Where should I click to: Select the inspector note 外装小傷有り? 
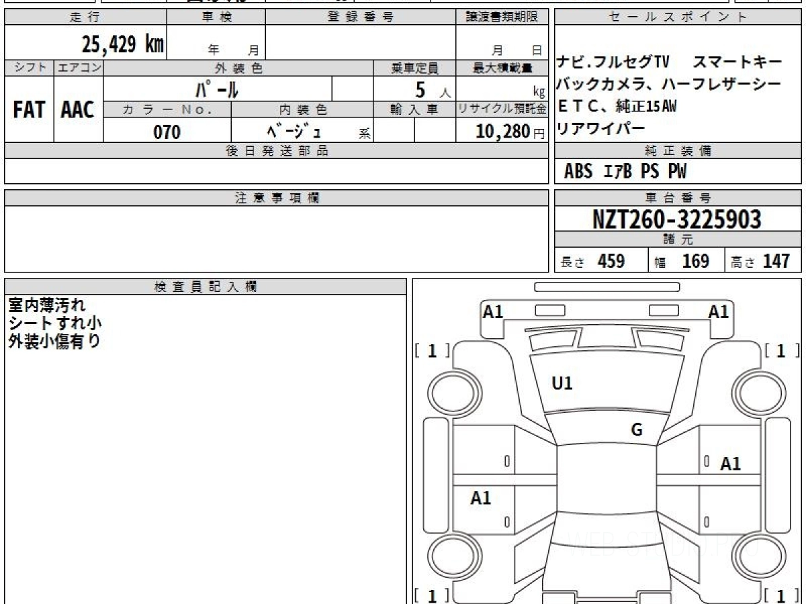click(54, 341)
